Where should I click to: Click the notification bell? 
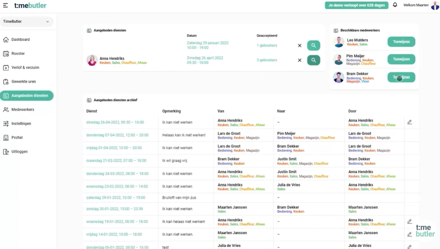coord(395,5)
